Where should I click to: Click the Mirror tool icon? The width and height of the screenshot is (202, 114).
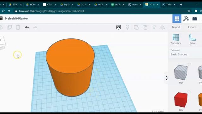click(162, 28)
